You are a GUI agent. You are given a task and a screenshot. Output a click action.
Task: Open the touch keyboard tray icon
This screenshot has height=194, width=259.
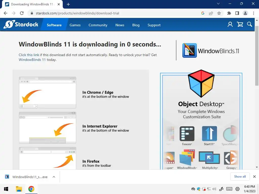pos(229,189)
